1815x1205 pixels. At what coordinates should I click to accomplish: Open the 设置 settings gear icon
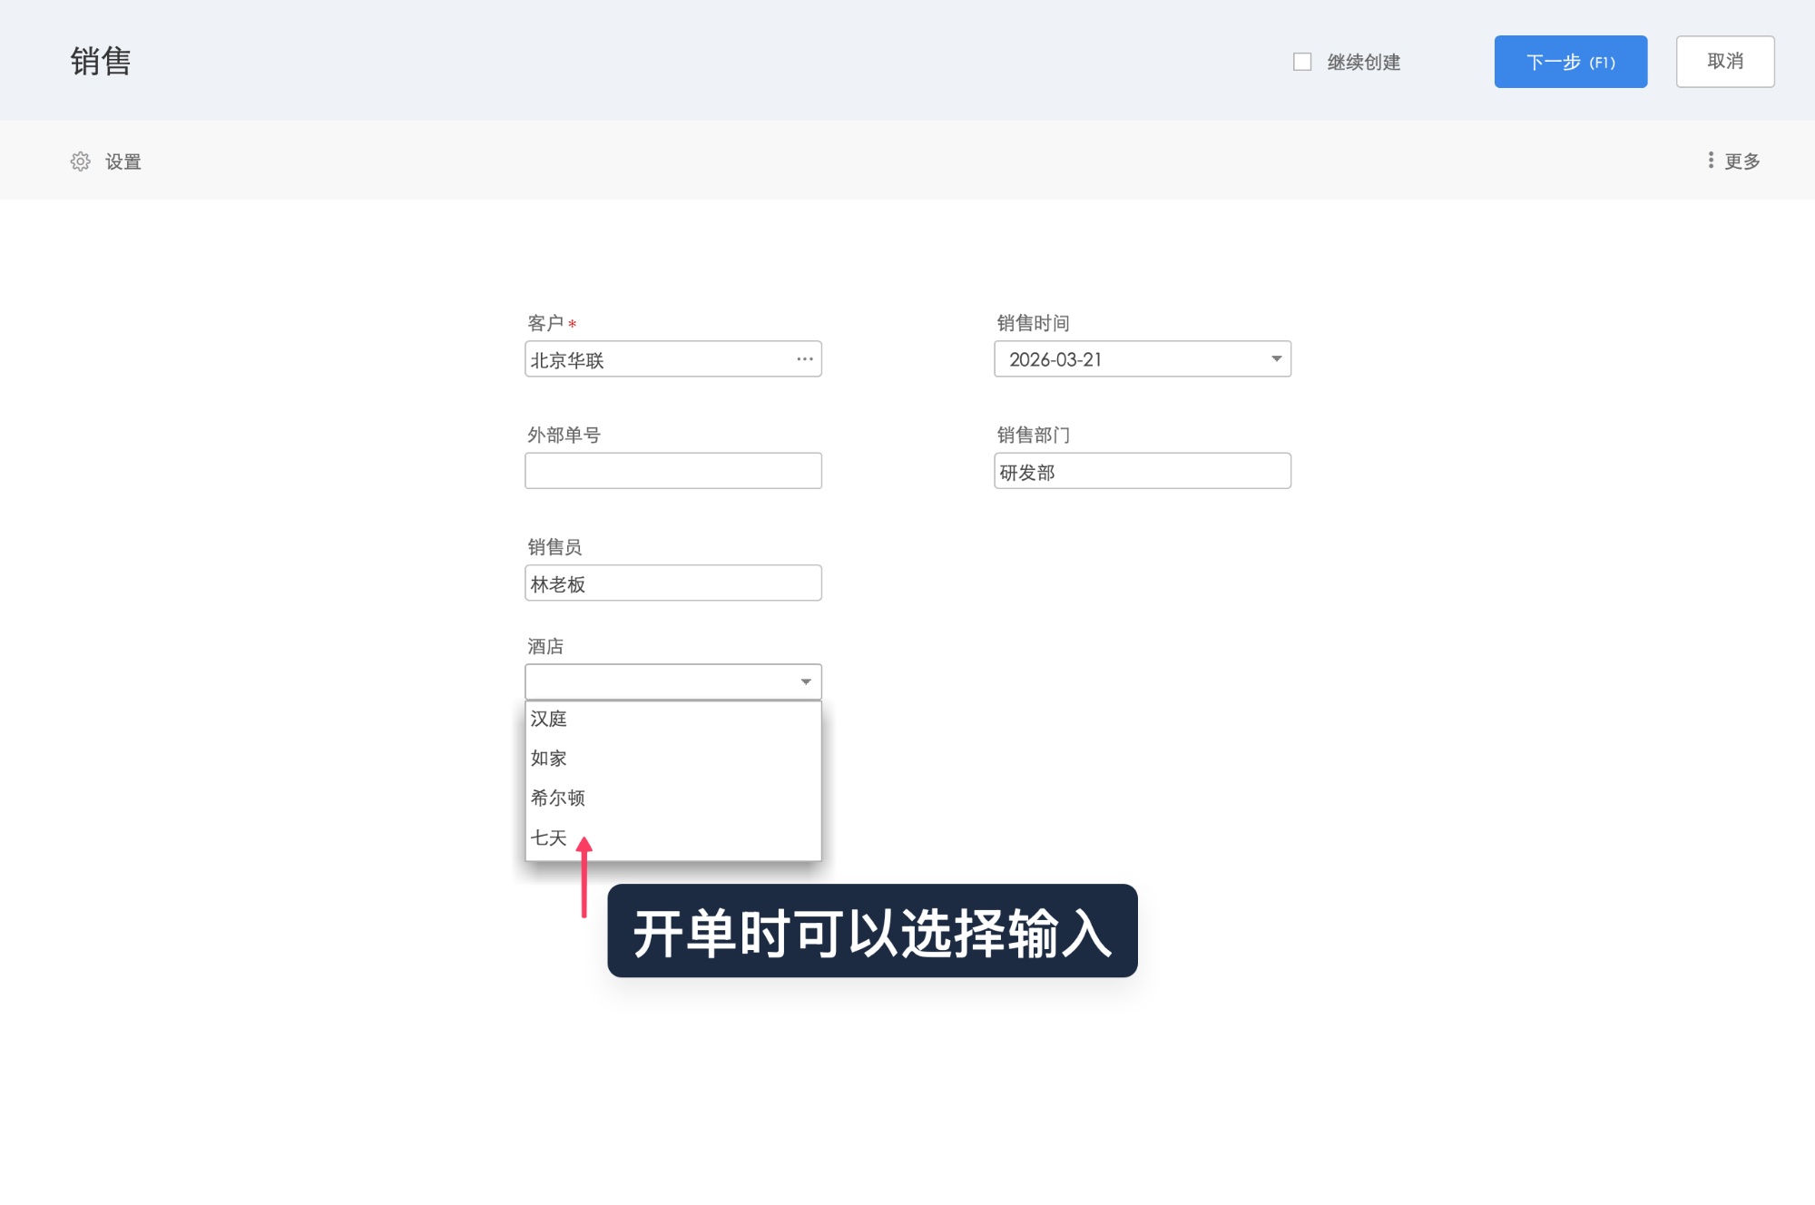pyautogui.click(x=81, y=161)
